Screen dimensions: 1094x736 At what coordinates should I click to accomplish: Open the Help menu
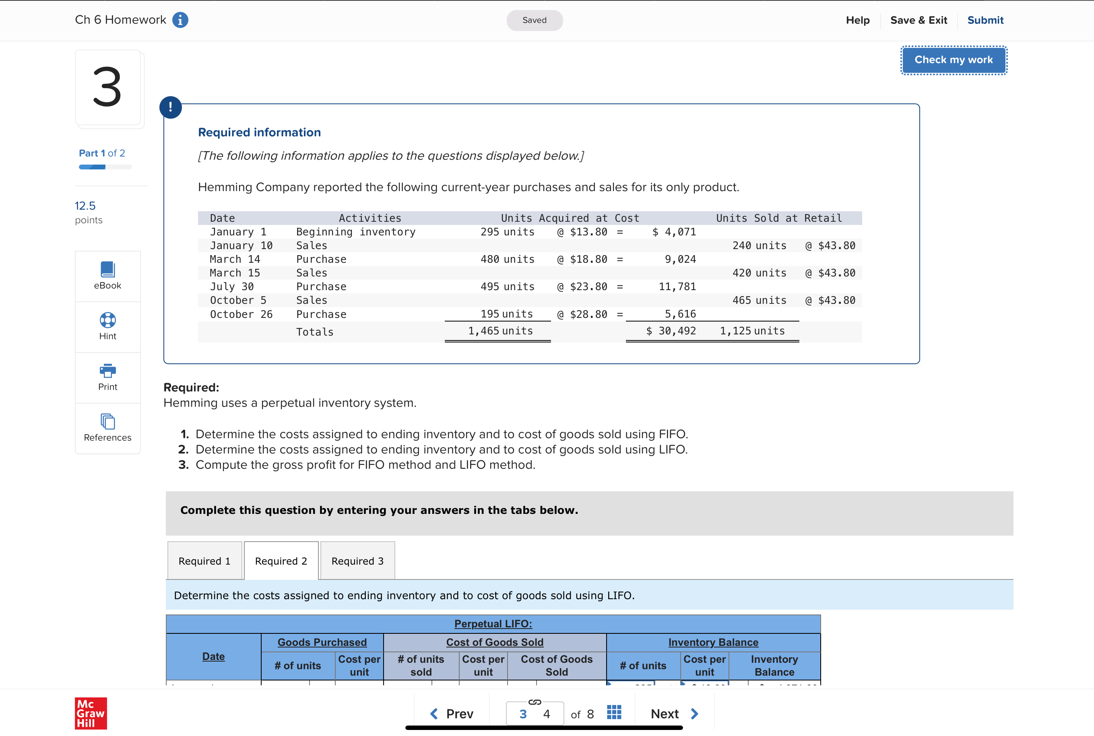(x=857, y=20)
